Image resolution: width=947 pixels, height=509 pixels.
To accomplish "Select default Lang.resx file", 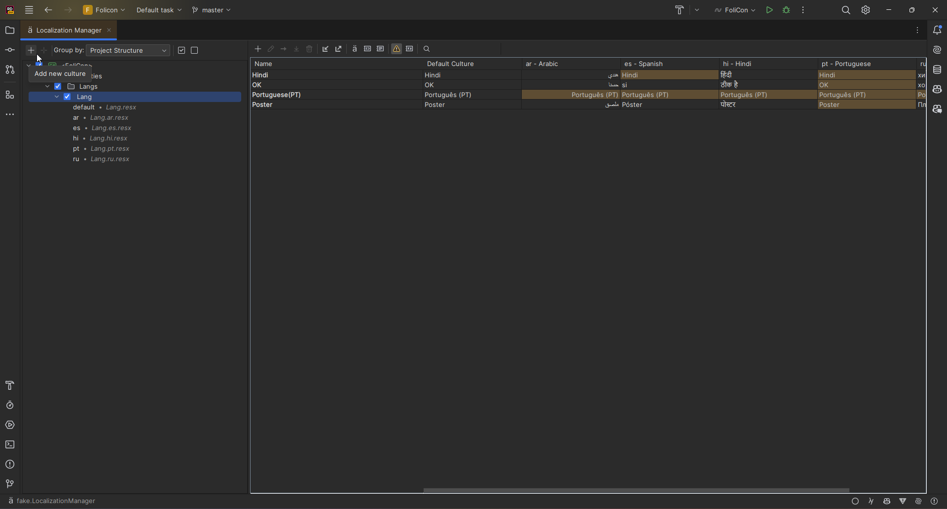I will click(105, 107).
